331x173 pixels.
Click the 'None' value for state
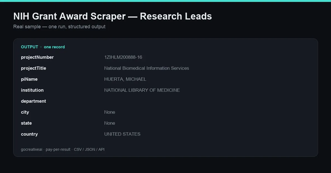[110, 123]
